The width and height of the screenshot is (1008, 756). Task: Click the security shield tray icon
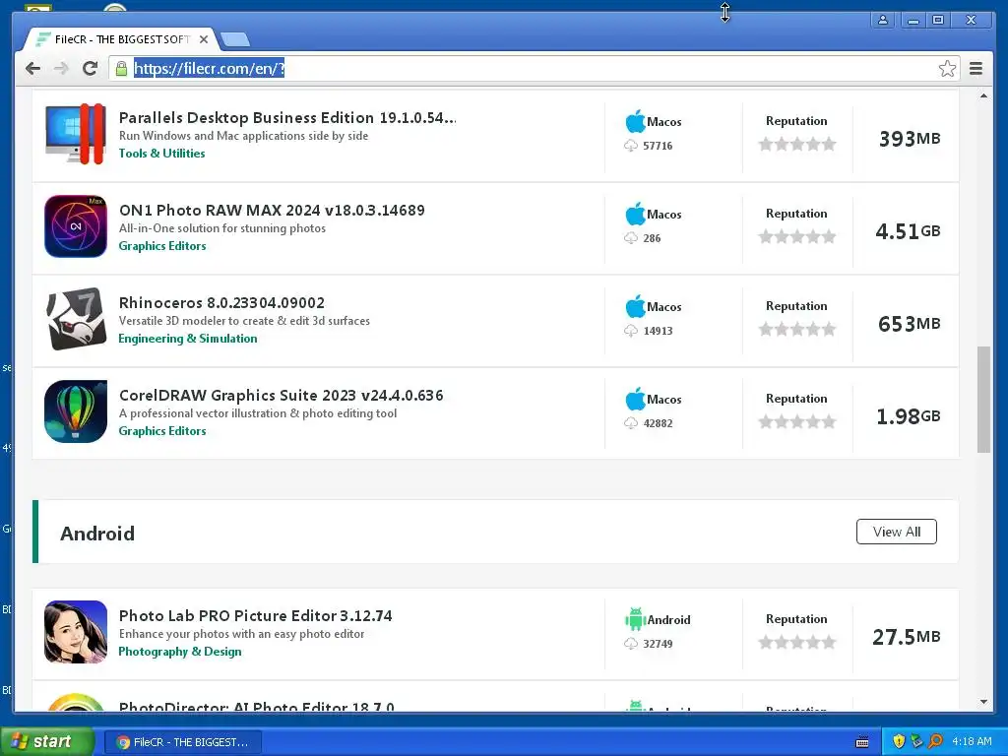click(899, 741)
